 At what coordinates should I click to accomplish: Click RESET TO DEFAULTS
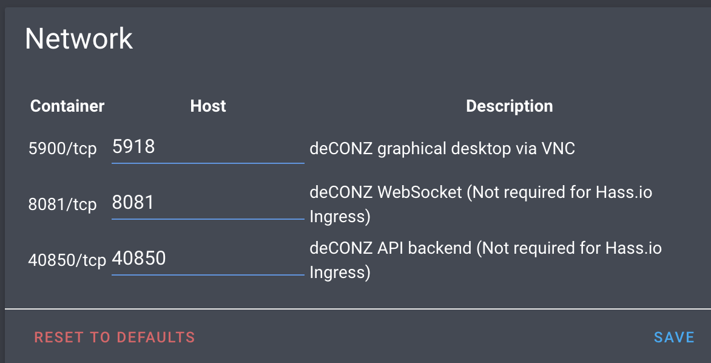115,337
